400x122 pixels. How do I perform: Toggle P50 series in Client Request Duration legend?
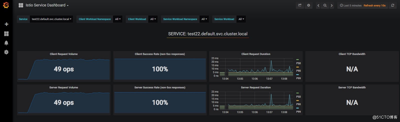coord(298,63)
